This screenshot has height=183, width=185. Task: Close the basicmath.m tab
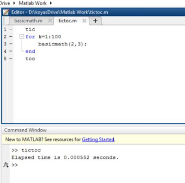(50, 20)
